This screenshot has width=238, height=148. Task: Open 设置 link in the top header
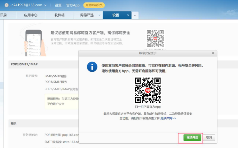click(x=58, y=5)
